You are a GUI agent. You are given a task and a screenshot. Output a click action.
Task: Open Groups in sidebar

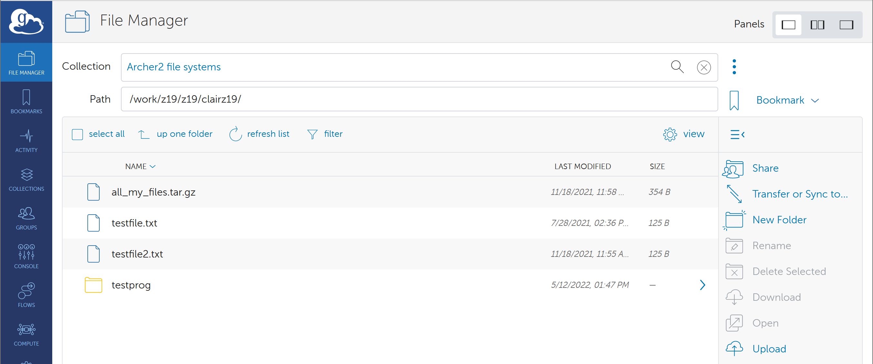(26, 217)
